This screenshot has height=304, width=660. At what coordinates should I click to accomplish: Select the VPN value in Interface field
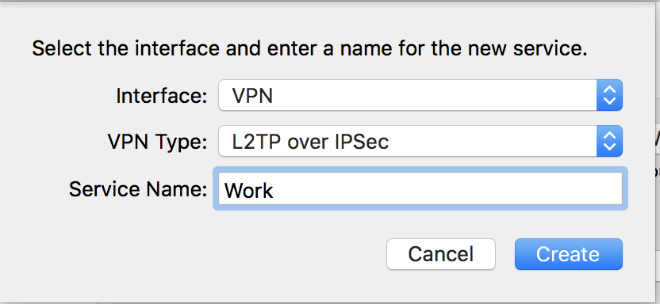pyautogui.click(x=252, y=96)
